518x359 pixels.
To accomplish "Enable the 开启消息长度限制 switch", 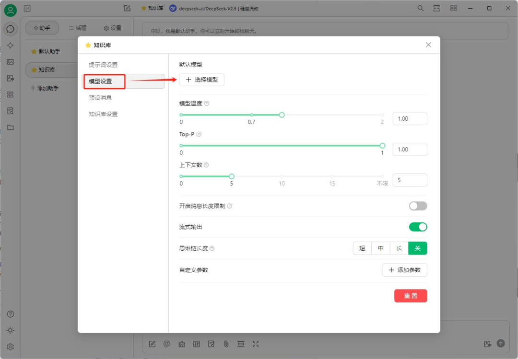I will pos(418,206).
